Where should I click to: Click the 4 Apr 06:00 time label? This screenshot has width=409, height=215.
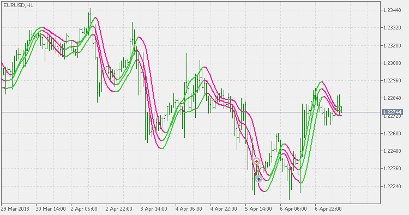tap(189, 209)
